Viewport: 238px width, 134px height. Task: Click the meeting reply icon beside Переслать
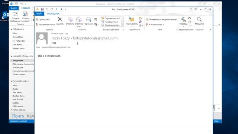(96, 19)
